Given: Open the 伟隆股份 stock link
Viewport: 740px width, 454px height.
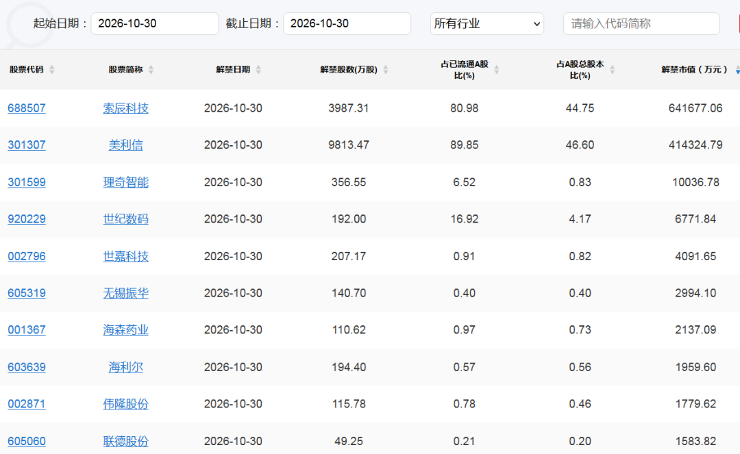Looking at the screenshot, I should (x=126, y=403).
